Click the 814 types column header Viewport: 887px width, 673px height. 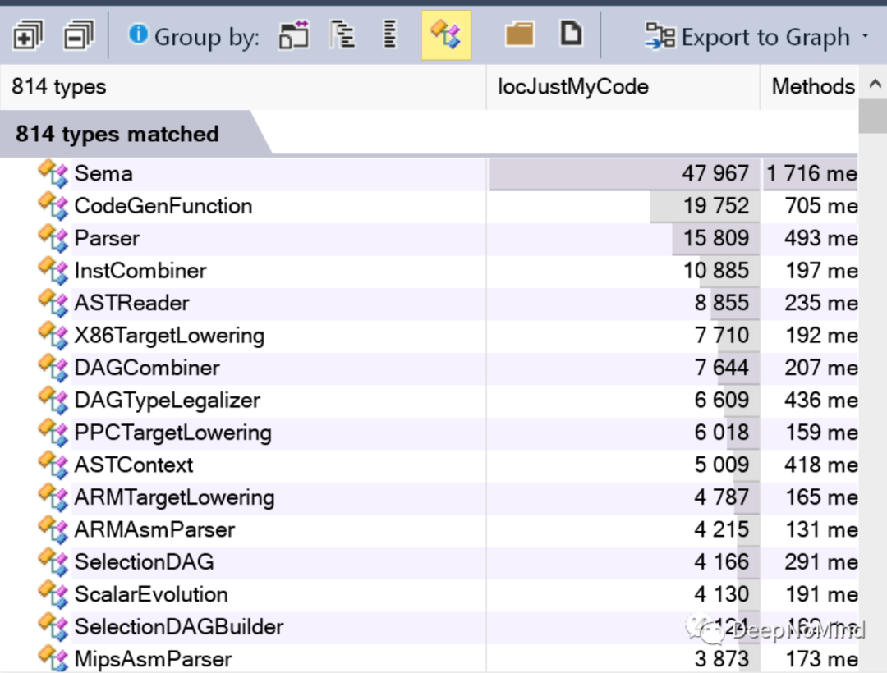[x=56, y=86]
